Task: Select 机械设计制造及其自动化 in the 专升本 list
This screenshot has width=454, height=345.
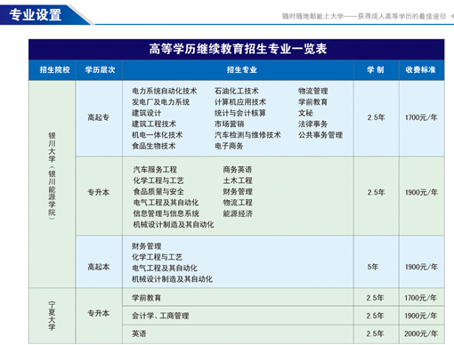Action: click(x=174, y=224)
